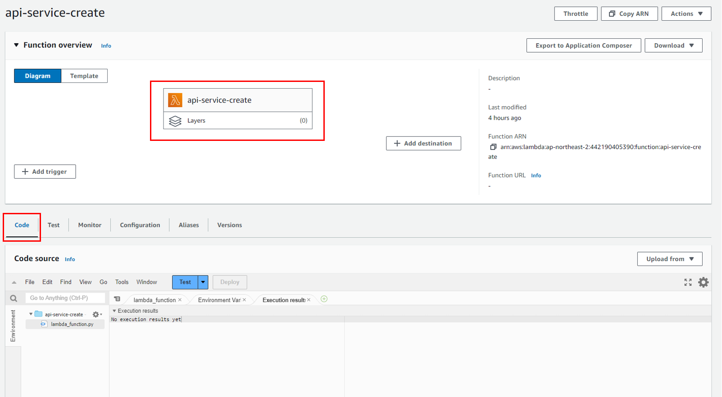Image resolution: width=722 pixels, height=397 pixels.
Task: Copy the Function ARN icon in details
Action: click(493, 147)
